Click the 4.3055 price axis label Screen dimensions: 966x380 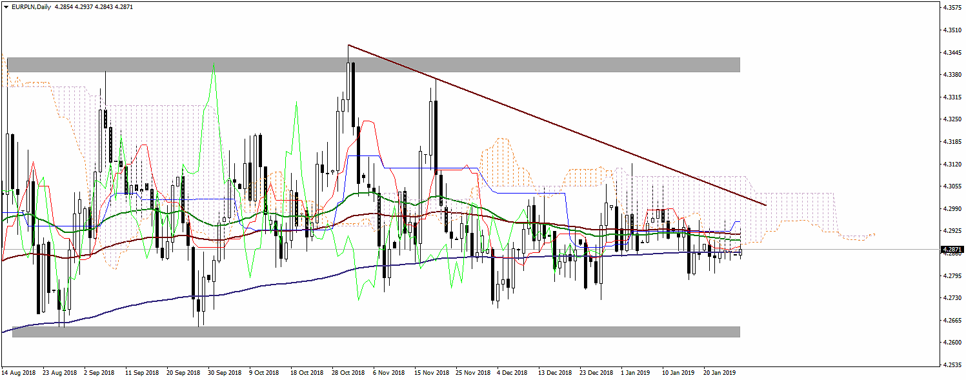pos(952,186)
